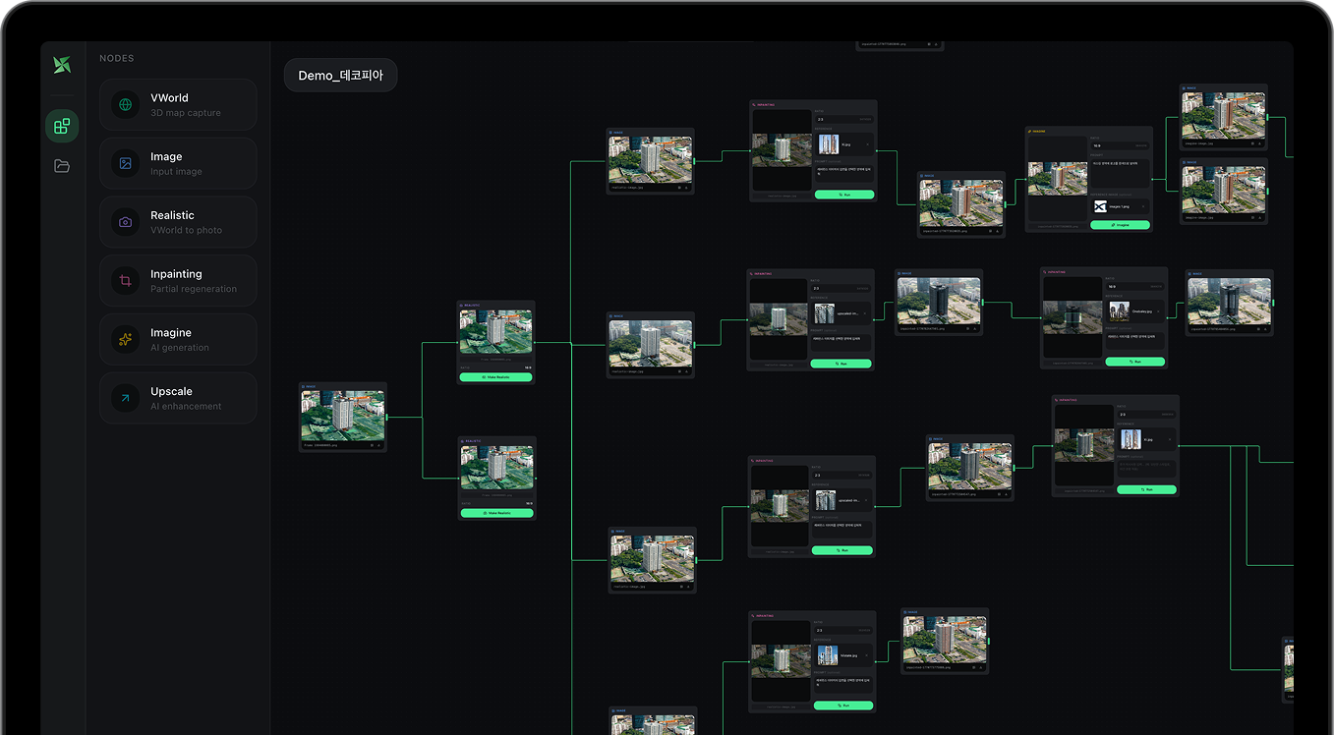Run the topmost Inpainting node
This screenshot has height=735, width=1334.
click(x=844, y=195)
